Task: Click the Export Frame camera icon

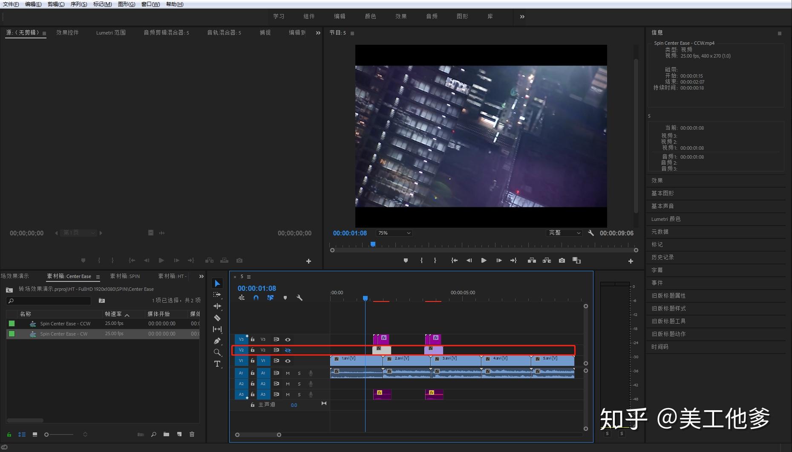Action: click(x=562, y=261)
